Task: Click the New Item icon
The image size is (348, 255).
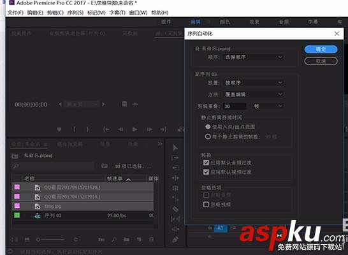Action: click(139, 240)
